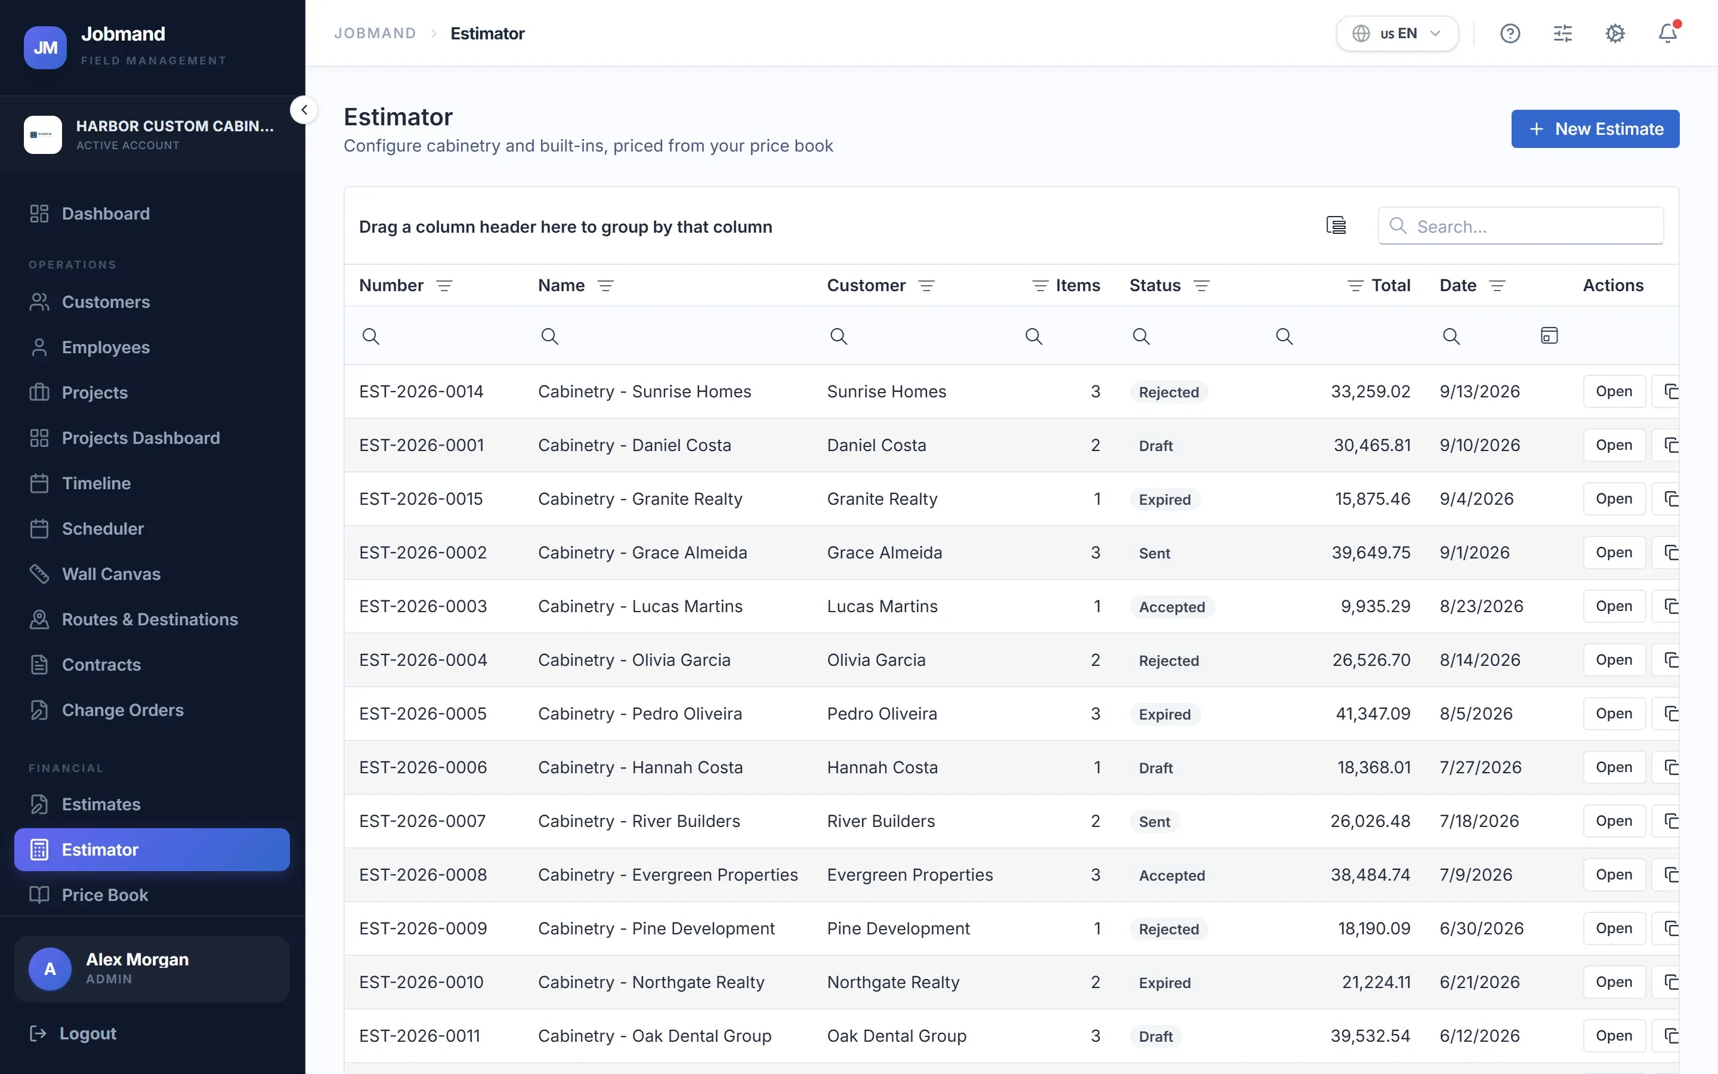
Task: Open Estimates in the sidebar
Action: 152,804
